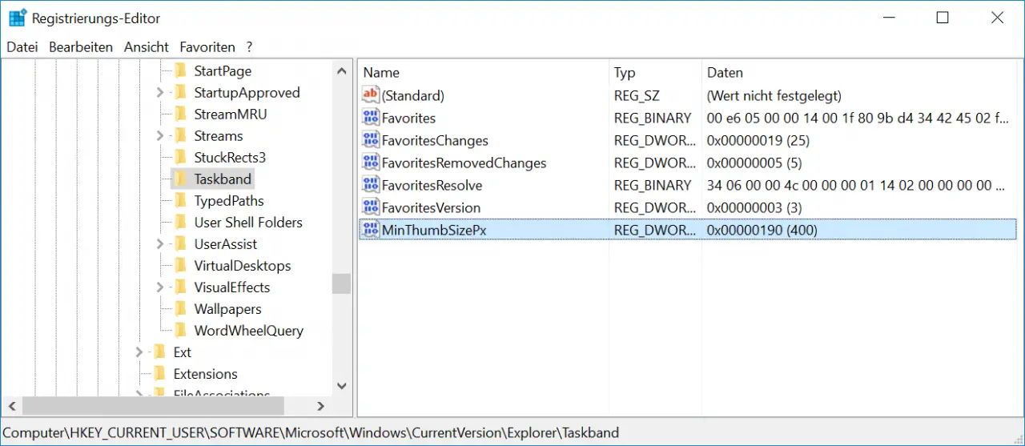Image resolution: width=1025 pixels, height=446 pixels.
Task: Click the tree horizontal scrollbar left arrow
Action: coord(12,406)
